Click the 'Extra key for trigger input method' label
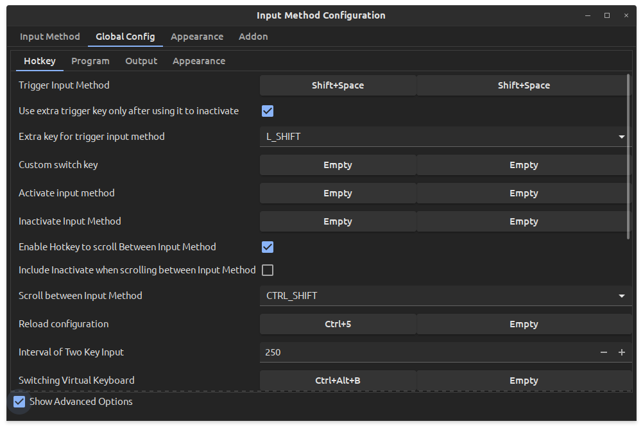Viewport: 643px width, 428px height. point(92,137)
